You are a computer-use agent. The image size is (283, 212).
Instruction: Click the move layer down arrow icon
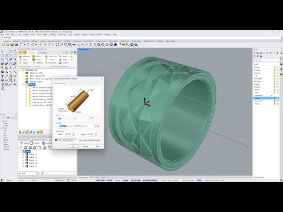tap(271, 53)
